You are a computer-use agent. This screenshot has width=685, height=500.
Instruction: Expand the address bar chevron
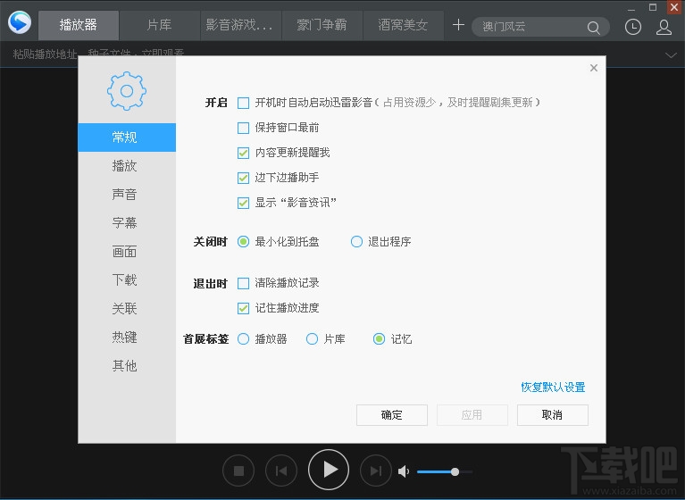(671, 55)
